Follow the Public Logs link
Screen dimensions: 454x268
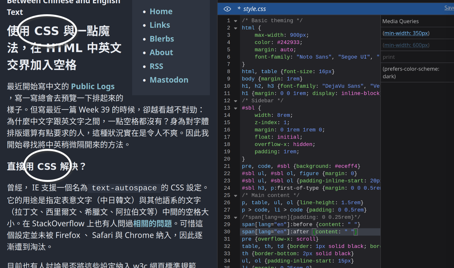[93, 86]
